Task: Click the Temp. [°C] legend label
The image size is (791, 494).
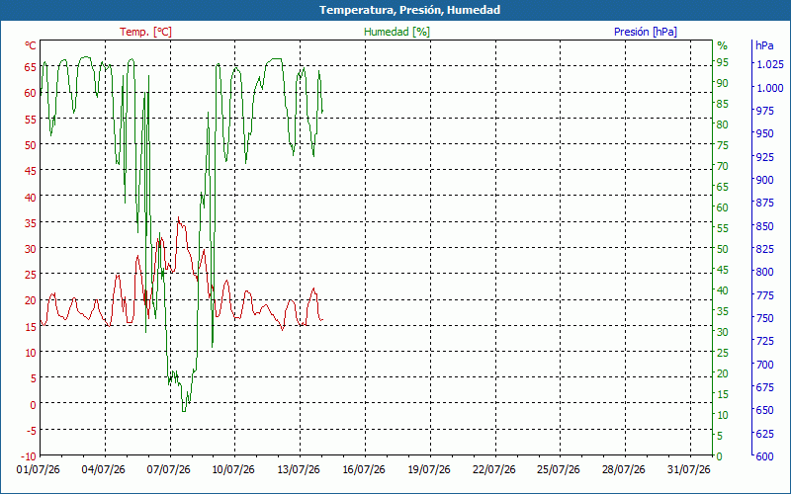Action: tap(145, 32)
